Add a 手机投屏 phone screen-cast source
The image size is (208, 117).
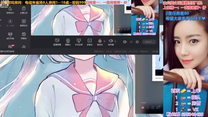(x=79, y=42)
